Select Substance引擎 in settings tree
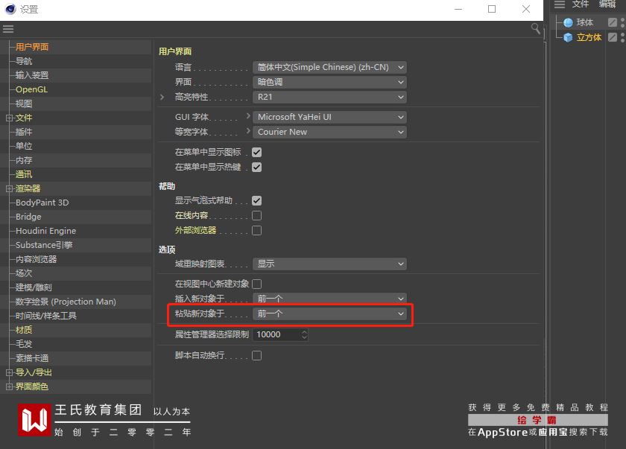The image size is (626, 449). click(x=44, y=245)
